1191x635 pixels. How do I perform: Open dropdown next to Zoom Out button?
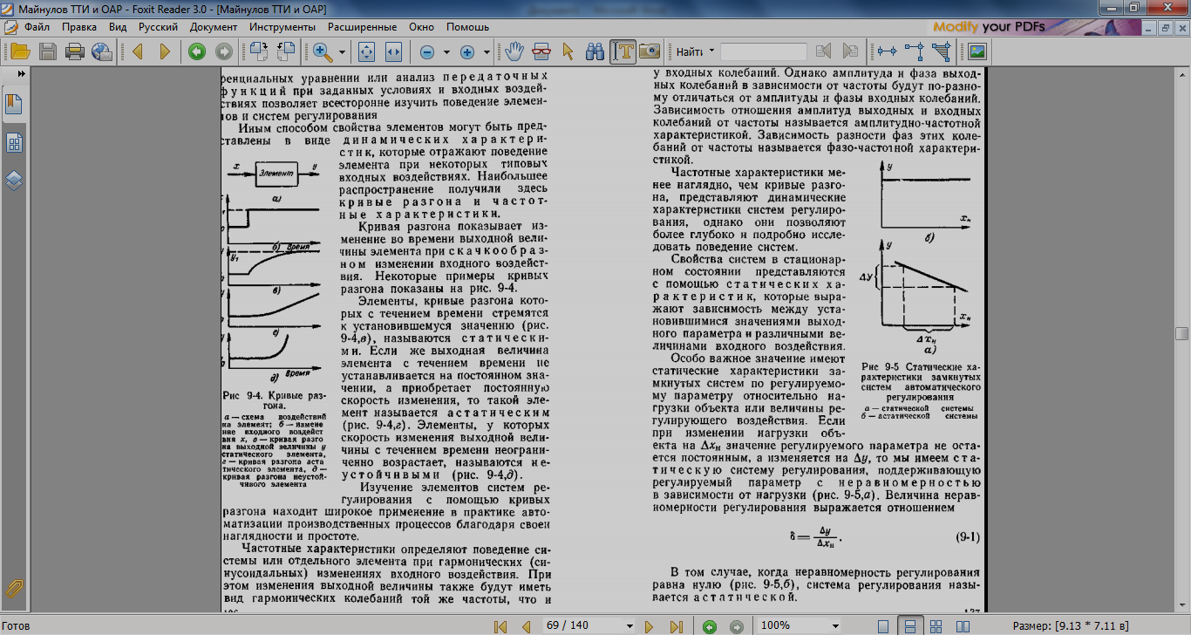[x=446, y=52]
